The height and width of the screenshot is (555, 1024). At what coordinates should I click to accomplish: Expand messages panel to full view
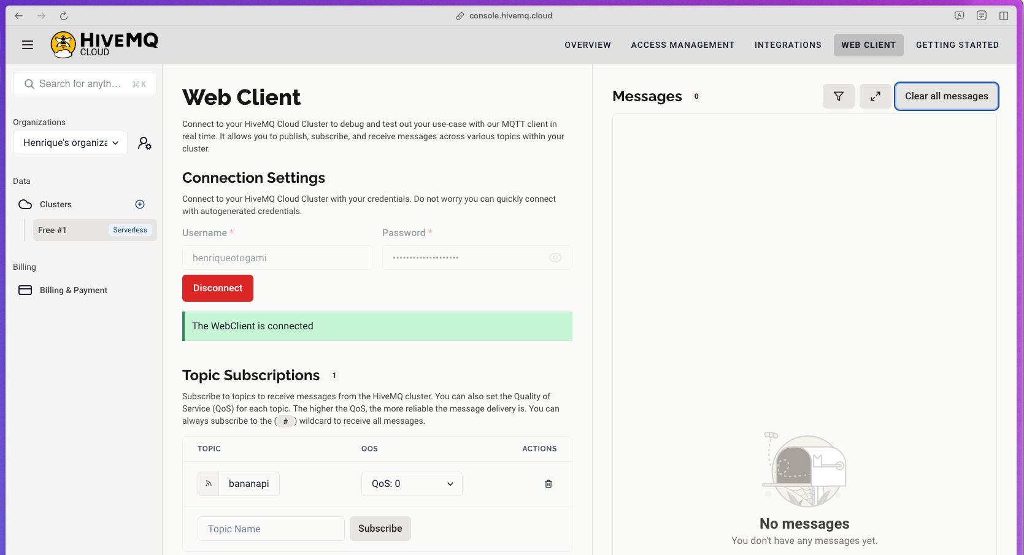[x=876, y=96]
